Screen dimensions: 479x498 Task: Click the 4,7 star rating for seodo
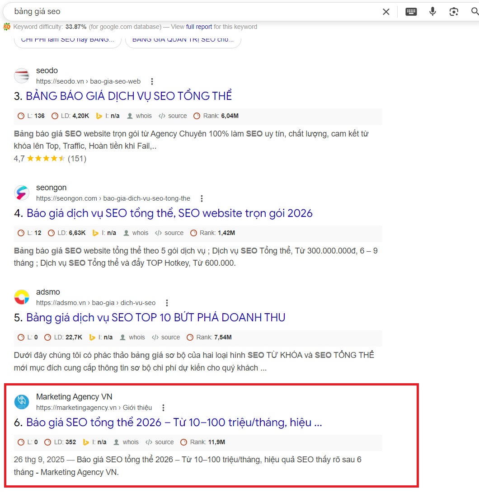50,159
